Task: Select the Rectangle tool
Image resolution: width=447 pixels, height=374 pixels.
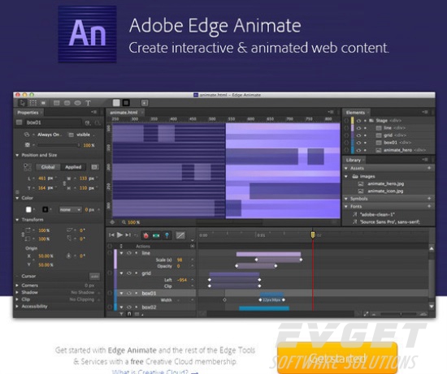Action: click(x=57, y=103)
